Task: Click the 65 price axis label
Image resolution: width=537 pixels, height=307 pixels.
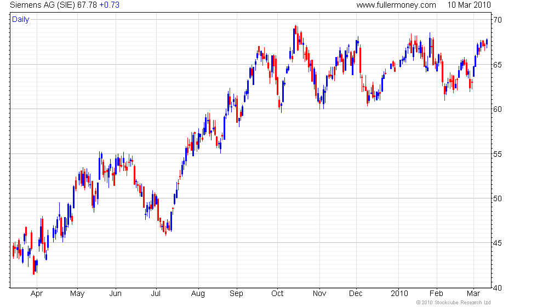Action: tap(498, 65)
